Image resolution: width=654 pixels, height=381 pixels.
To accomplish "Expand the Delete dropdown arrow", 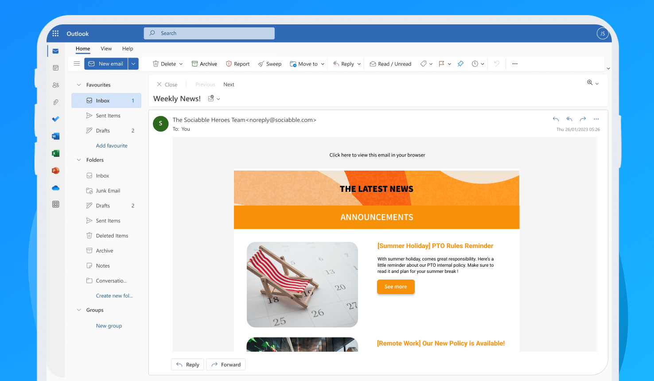I will coord(181,64).
